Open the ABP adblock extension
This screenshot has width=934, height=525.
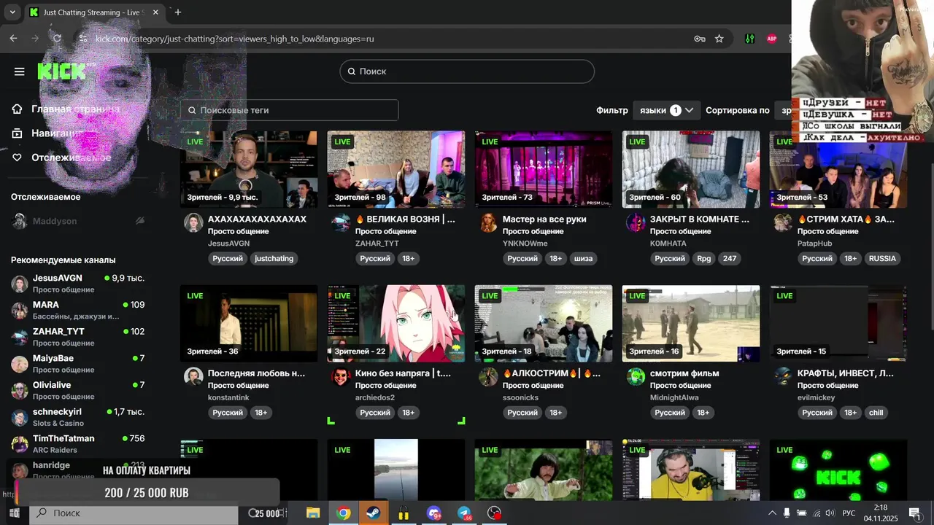coord(771,39)
